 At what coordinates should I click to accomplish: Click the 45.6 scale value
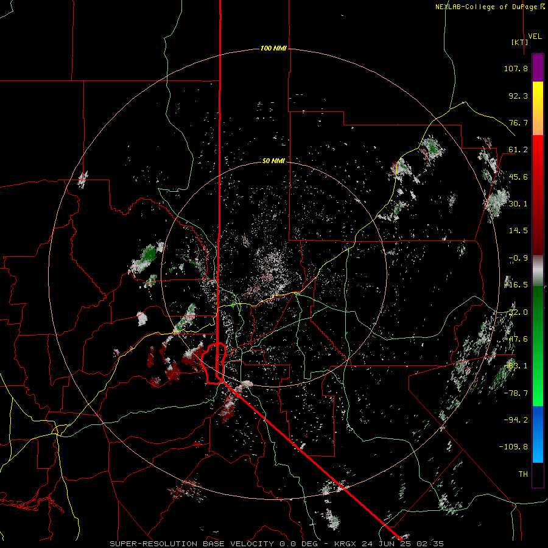(518, 177)
